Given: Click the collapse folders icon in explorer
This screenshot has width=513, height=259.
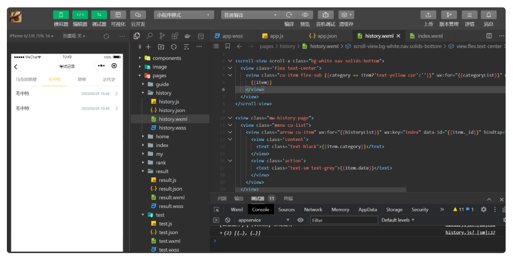Looking at the screenshot, I should [x=186, y=47].
